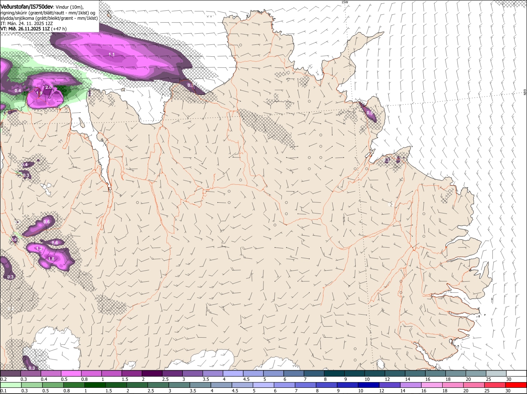Click the 'slydda/snjókoma' legend description line
This screenshot has height=394, width=527.
tap(49, 18)
